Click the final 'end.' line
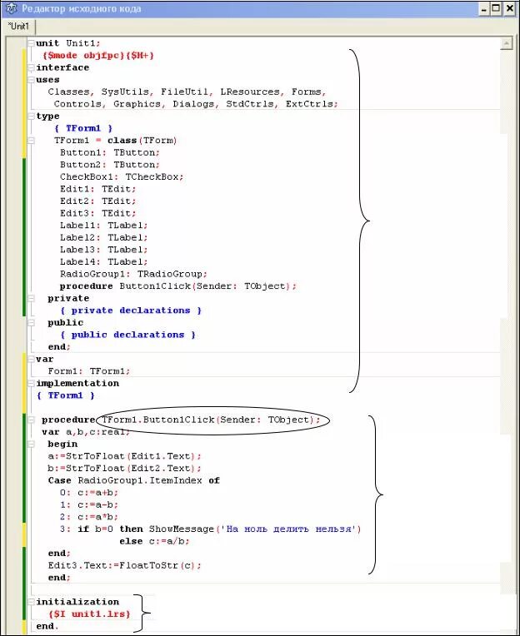This screenshot has width=520, height=636. click(47, 626)
